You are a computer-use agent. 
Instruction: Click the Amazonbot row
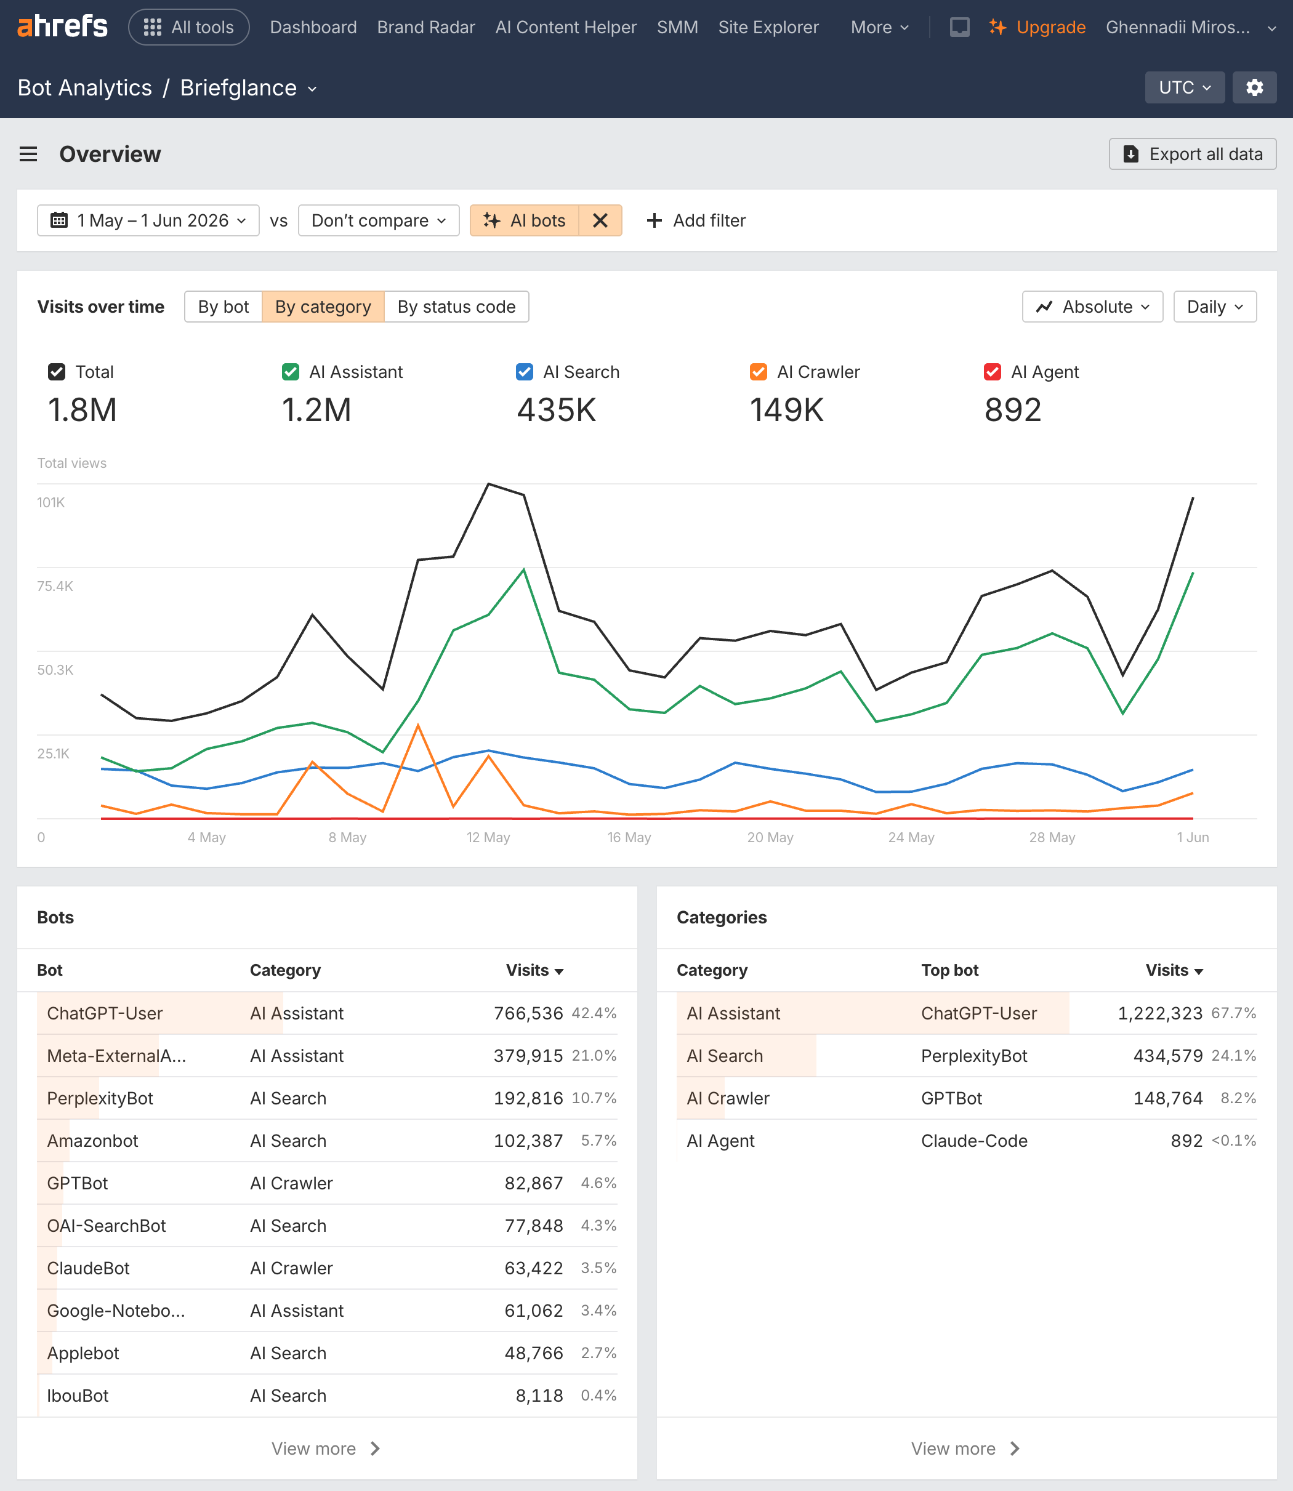pos(327,1141)
